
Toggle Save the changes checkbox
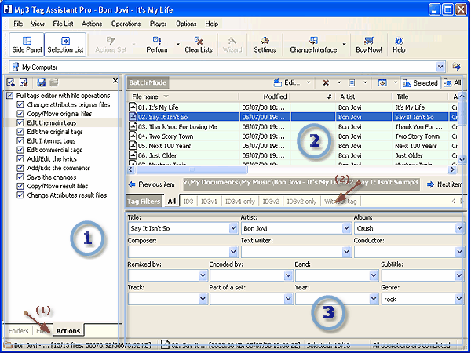click(20, 176)
